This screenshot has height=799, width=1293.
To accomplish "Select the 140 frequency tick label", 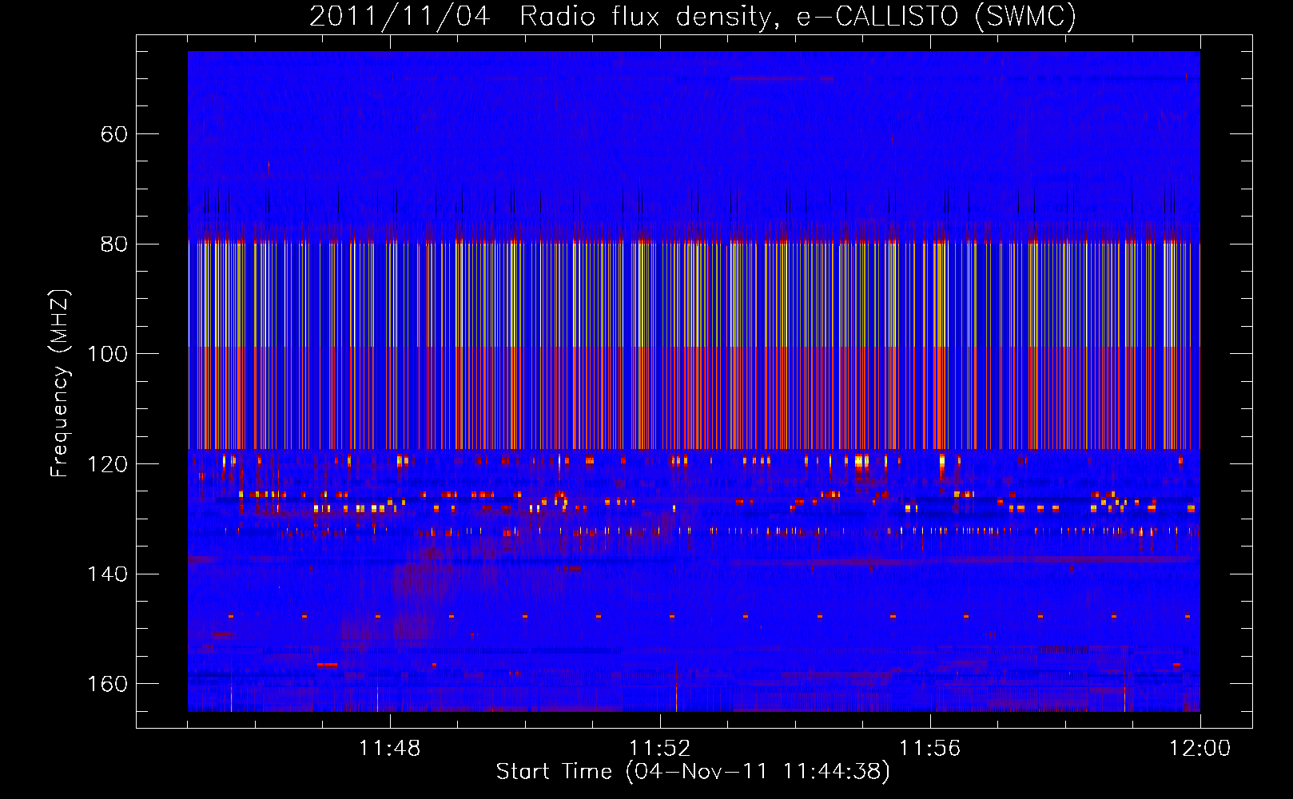I will (x=107, y=574).
